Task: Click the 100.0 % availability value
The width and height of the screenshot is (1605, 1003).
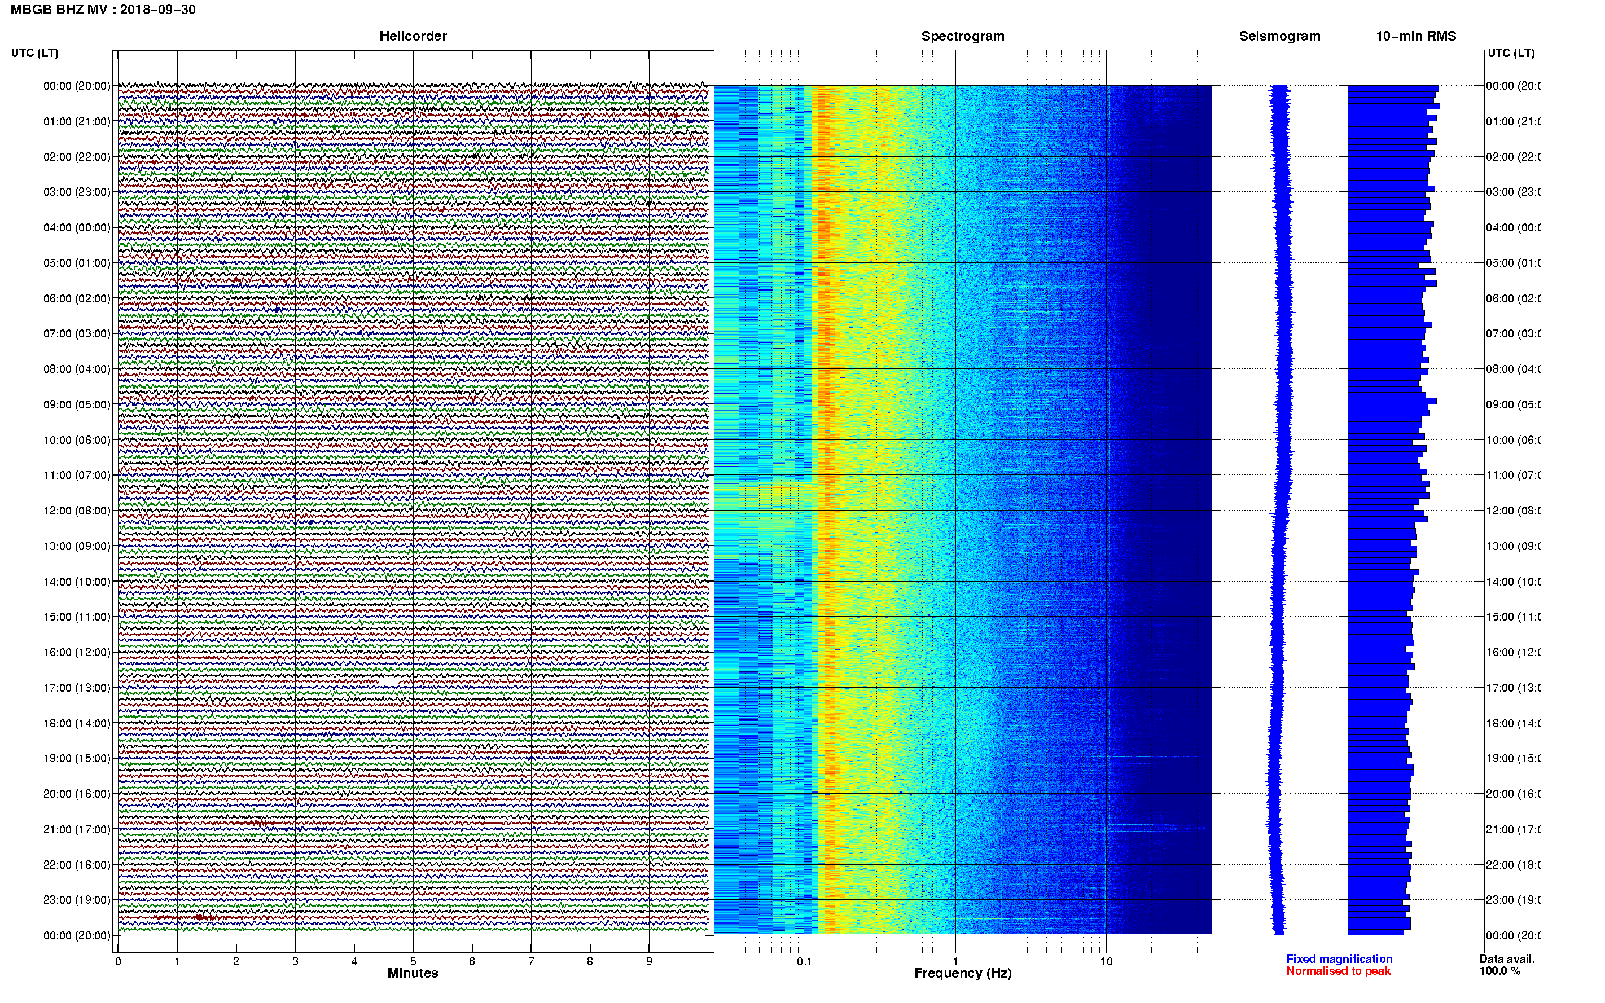Action: [1499, 971]
